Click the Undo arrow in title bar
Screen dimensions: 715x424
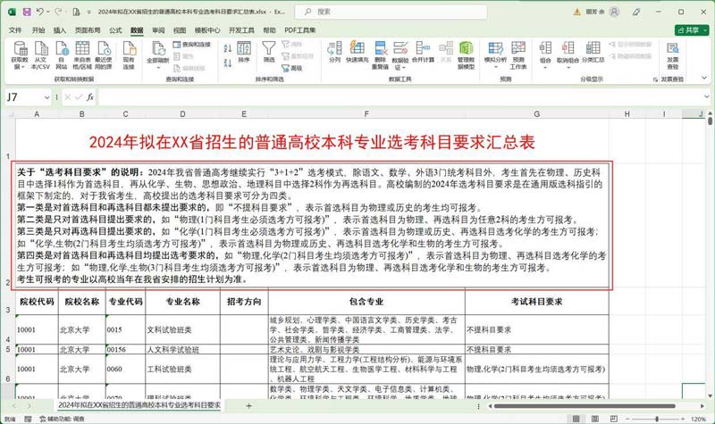pos(40,12)
